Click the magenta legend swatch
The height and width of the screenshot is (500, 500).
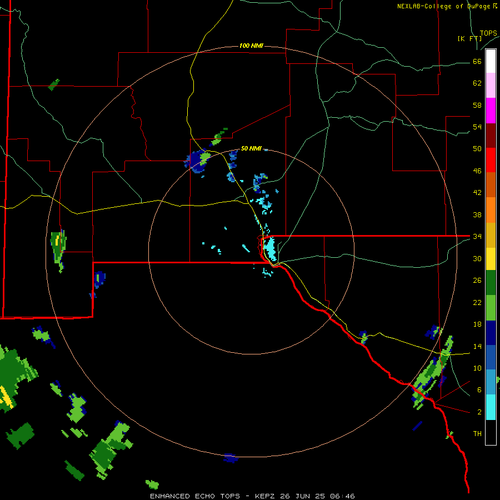pyautogui.click(x=491, y=111)
